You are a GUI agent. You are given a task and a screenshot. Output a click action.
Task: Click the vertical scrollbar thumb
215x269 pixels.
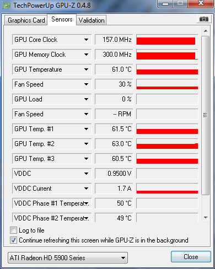point(205,115)
